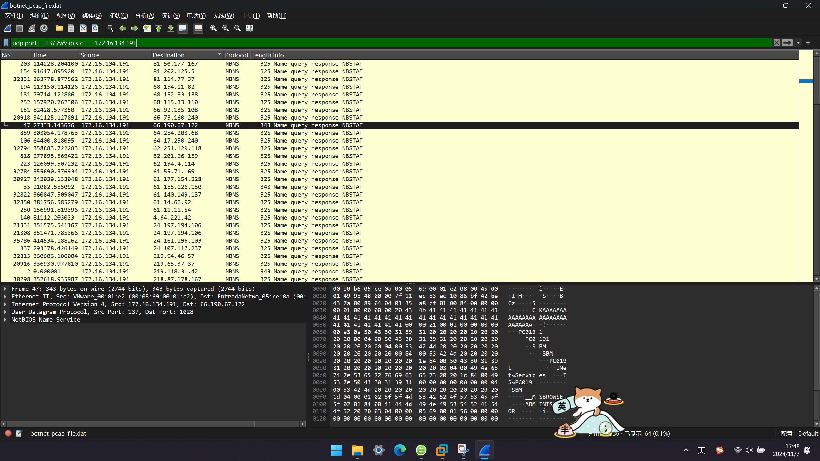
Task: Open recent display filters dropdown
Action: [x=798, y=43]
